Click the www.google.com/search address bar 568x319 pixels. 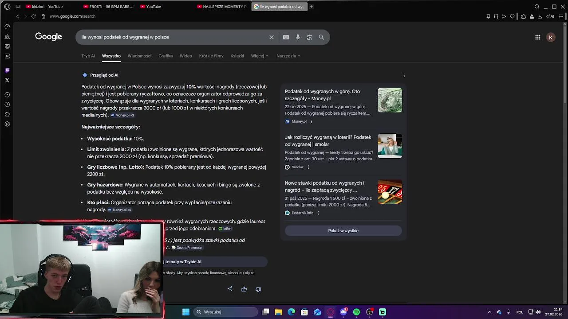(72, 16)
